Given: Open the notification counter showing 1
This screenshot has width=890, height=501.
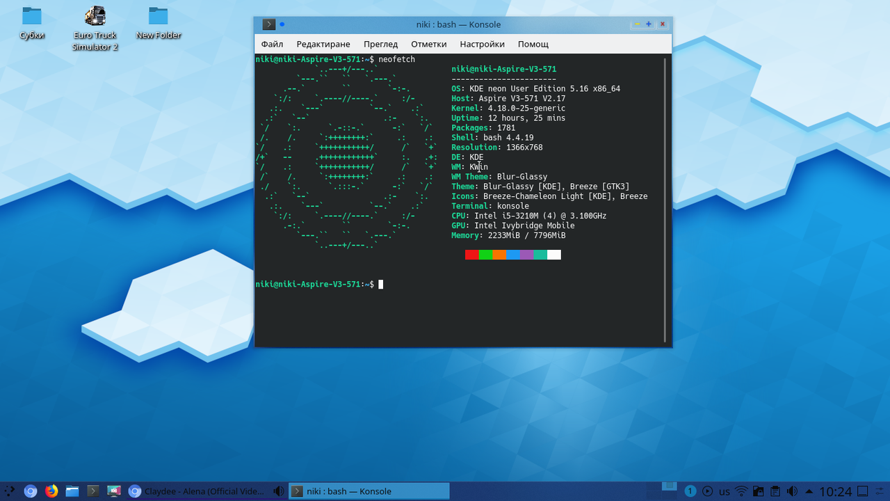Looking at the screenshot, I should [x=690, y=491].
